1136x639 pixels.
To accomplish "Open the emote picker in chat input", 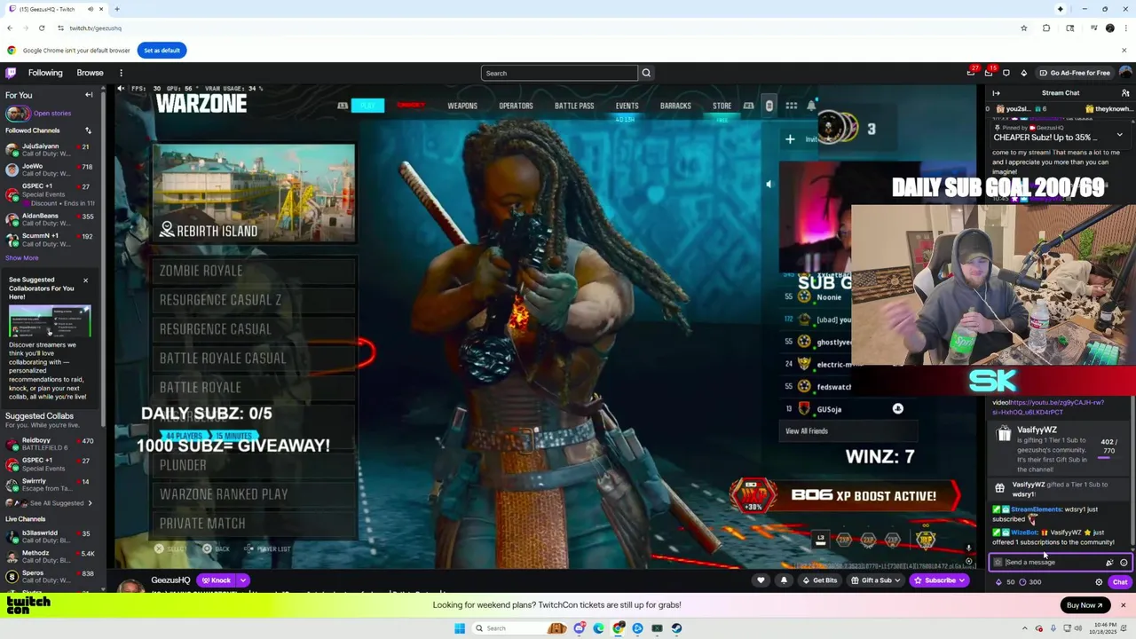I will (x=1124, y=562).
